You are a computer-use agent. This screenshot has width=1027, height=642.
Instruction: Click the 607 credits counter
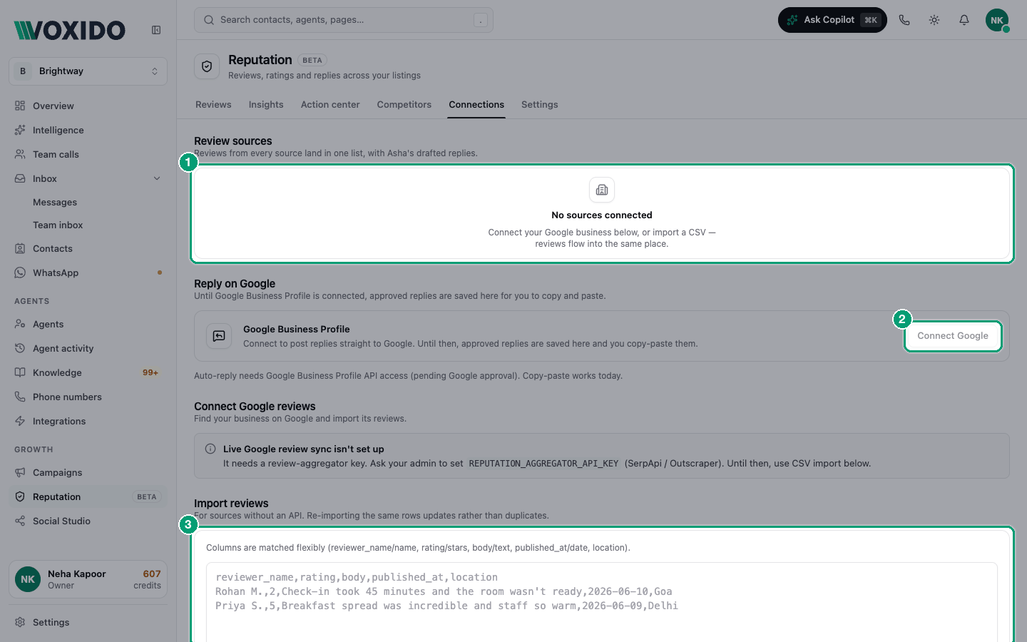[x=148, y=579]
